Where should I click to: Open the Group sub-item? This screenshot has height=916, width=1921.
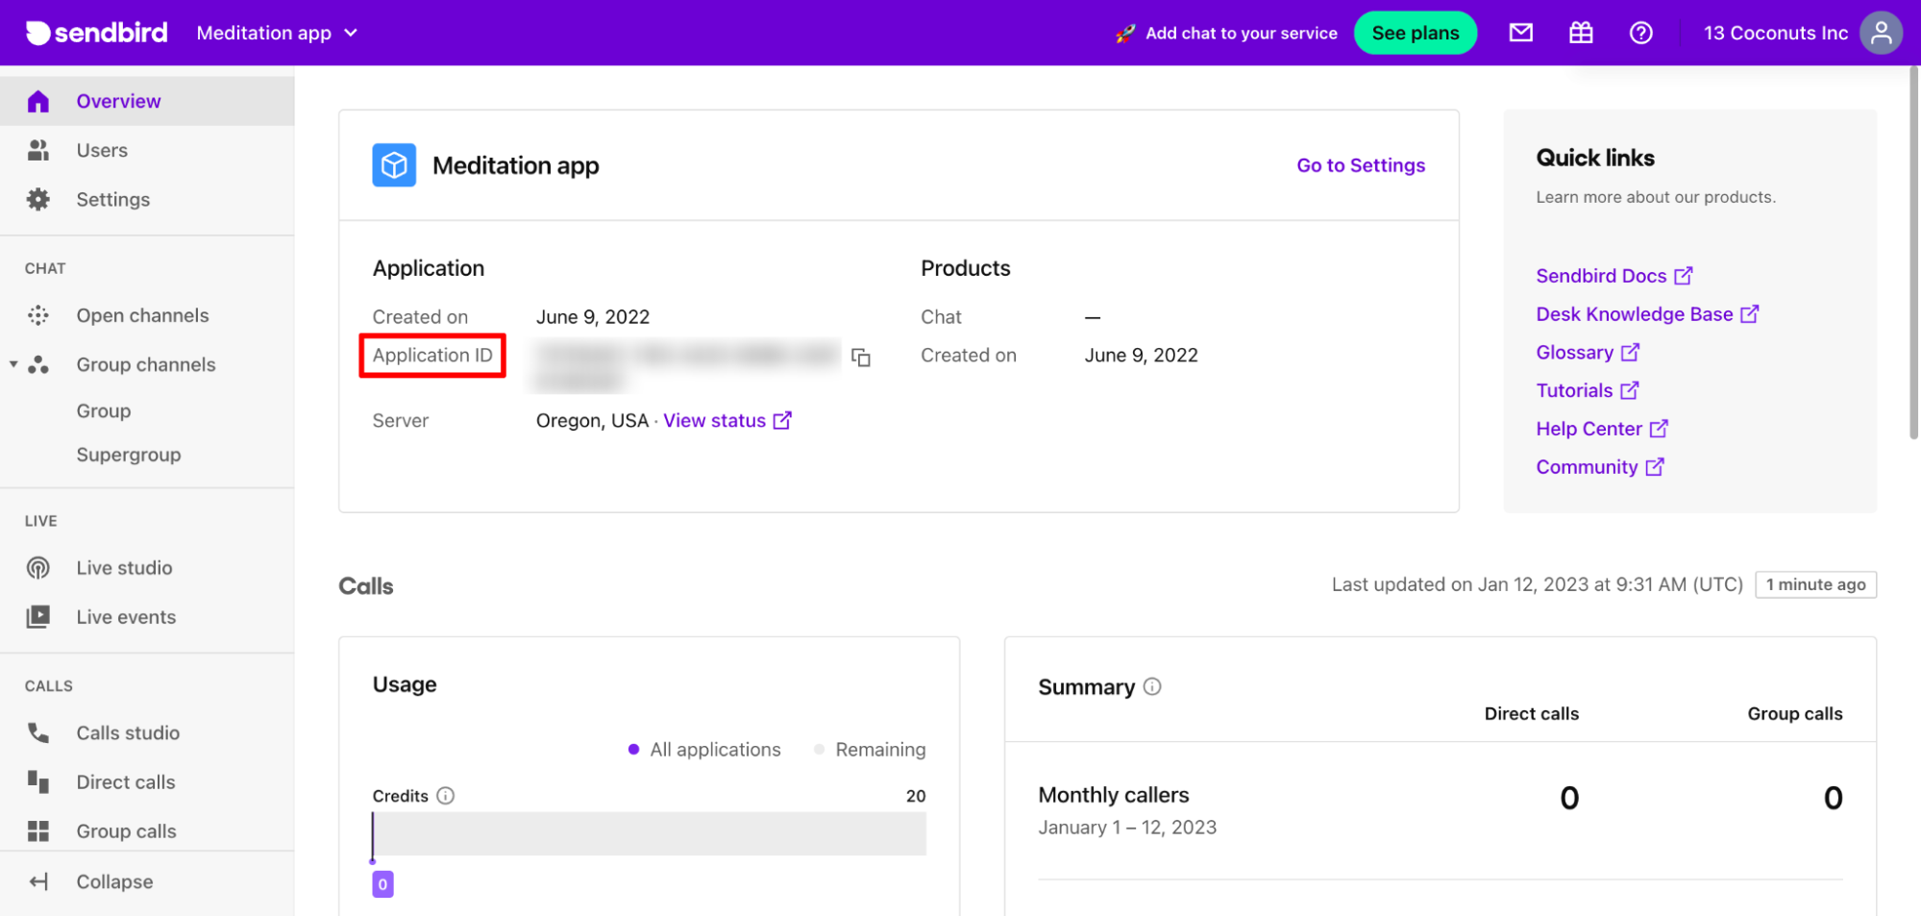tap(104, 410)
